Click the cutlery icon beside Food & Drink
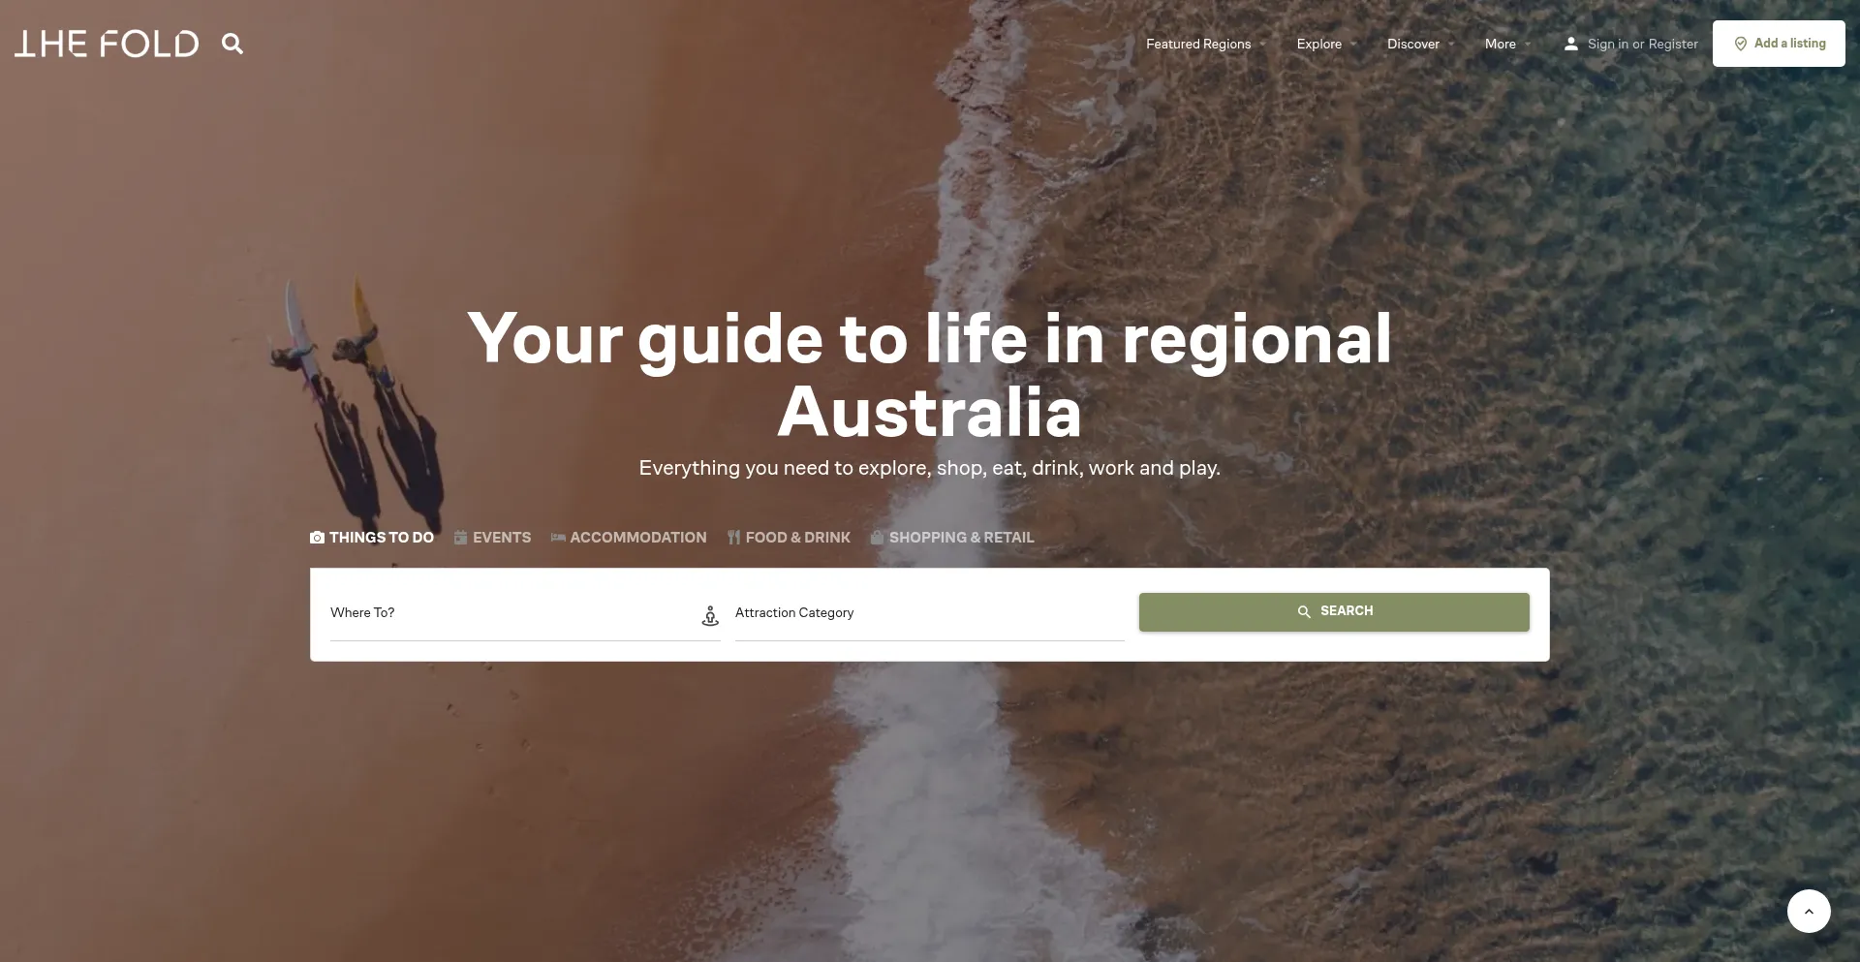The image size is (1860, 962). click(733, 538)
